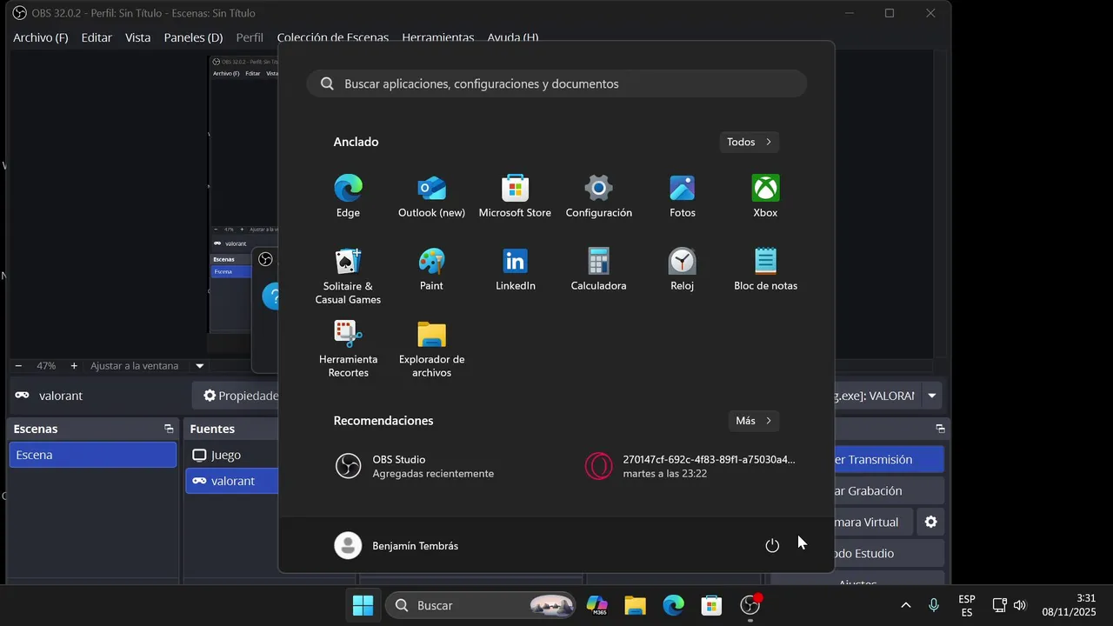Viewport: 1113px width, 626px height.
Task: Open the Fotos app
Action: [682, 196]
